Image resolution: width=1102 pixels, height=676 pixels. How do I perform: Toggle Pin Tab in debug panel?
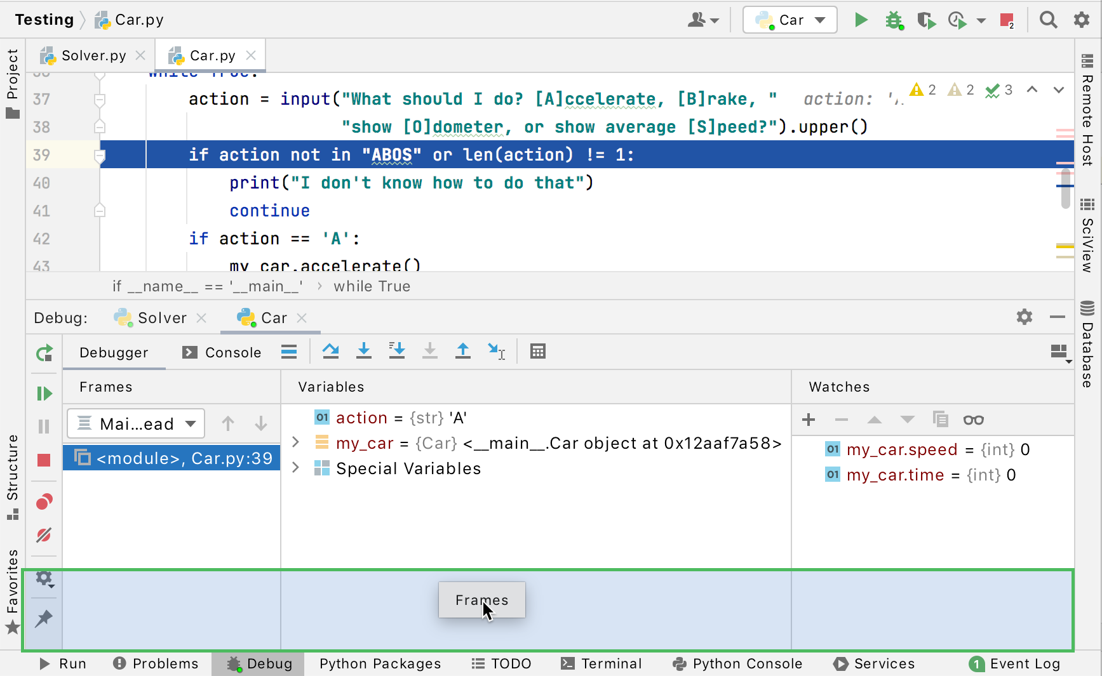(44, 618)
